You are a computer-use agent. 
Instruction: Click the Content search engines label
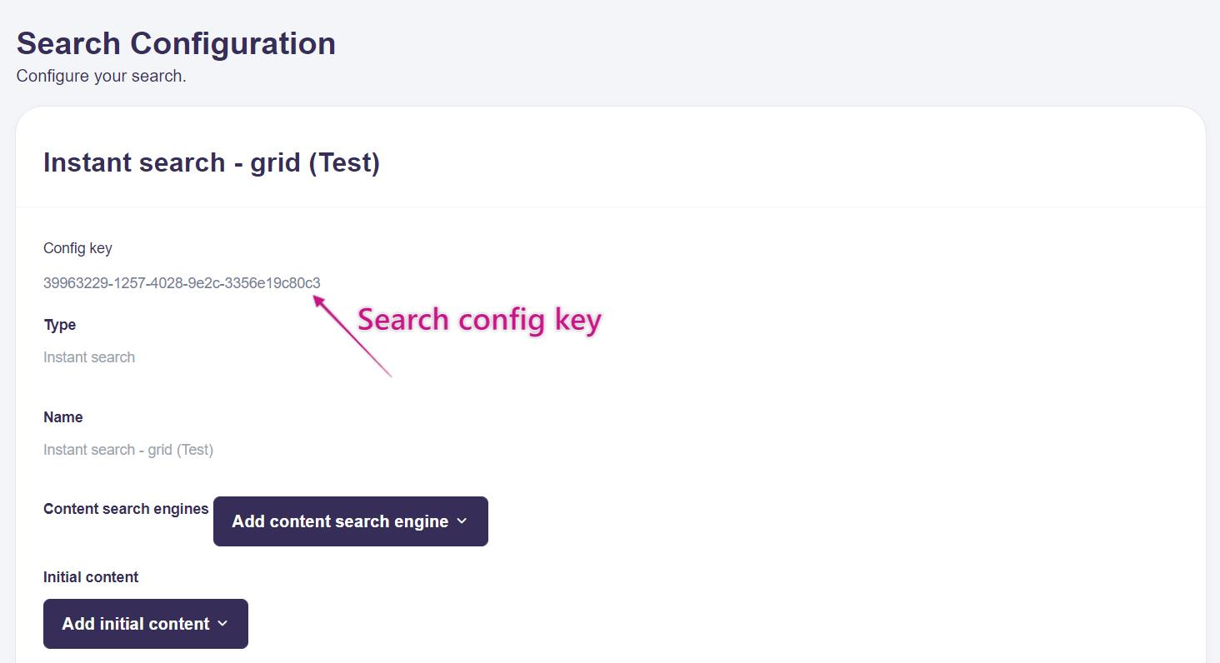tap(126, 509)
